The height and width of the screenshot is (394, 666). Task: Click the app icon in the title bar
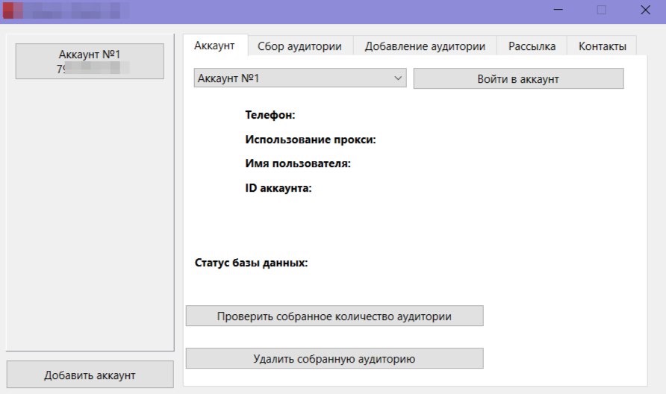click(10, 10)
